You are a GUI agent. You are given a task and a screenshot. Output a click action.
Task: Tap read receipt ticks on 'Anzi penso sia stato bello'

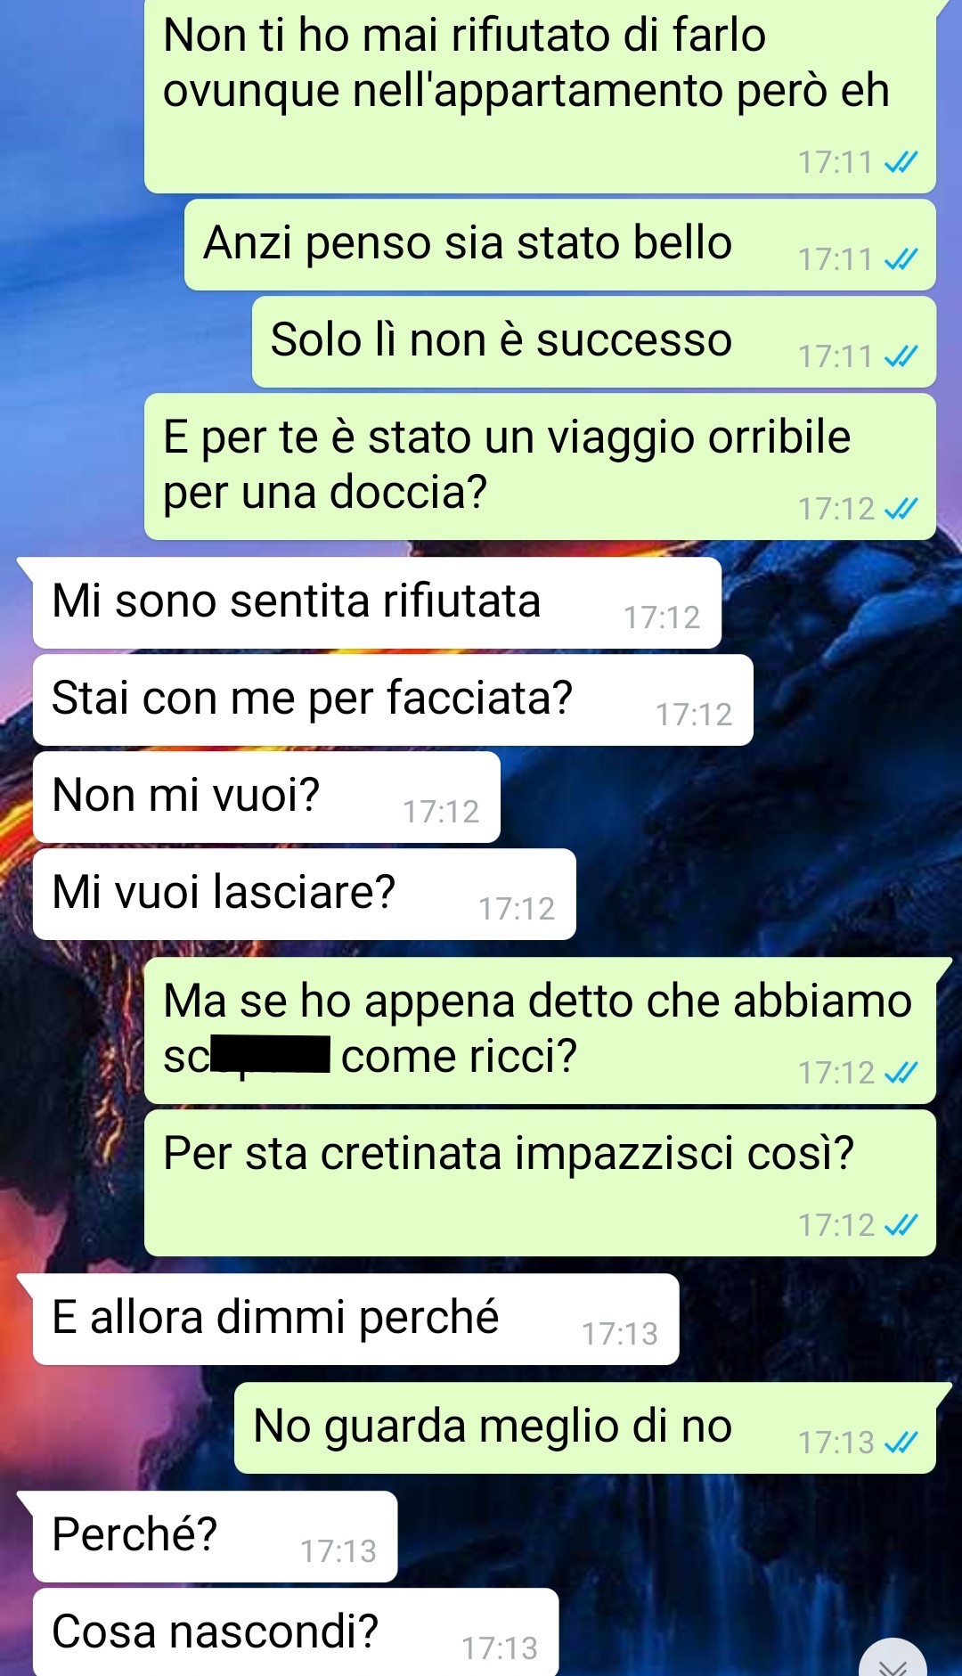click(901, 259)
